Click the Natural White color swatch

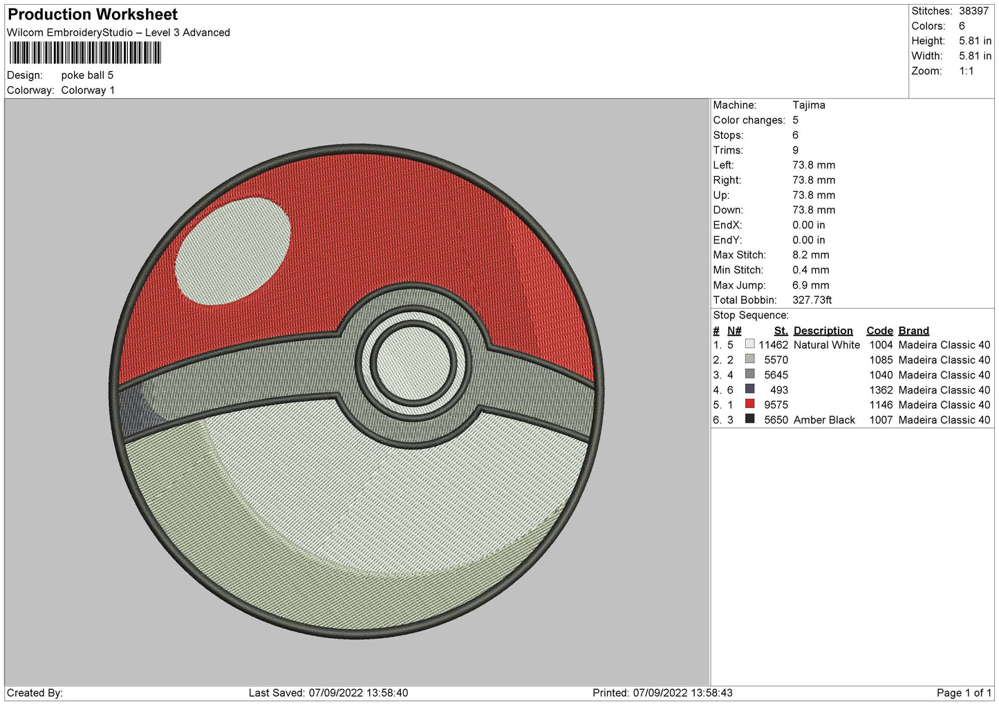[x=749, y=344]
